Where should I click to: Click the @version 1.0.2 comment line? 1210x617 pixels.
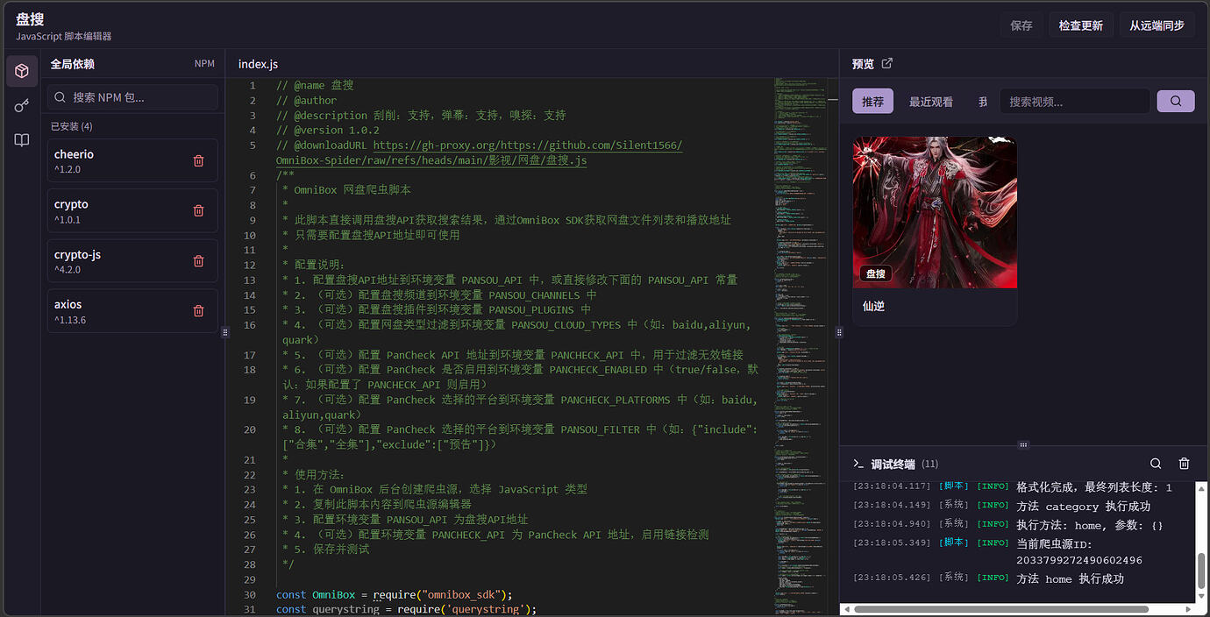pyautogui.click(x=328, y=131)
